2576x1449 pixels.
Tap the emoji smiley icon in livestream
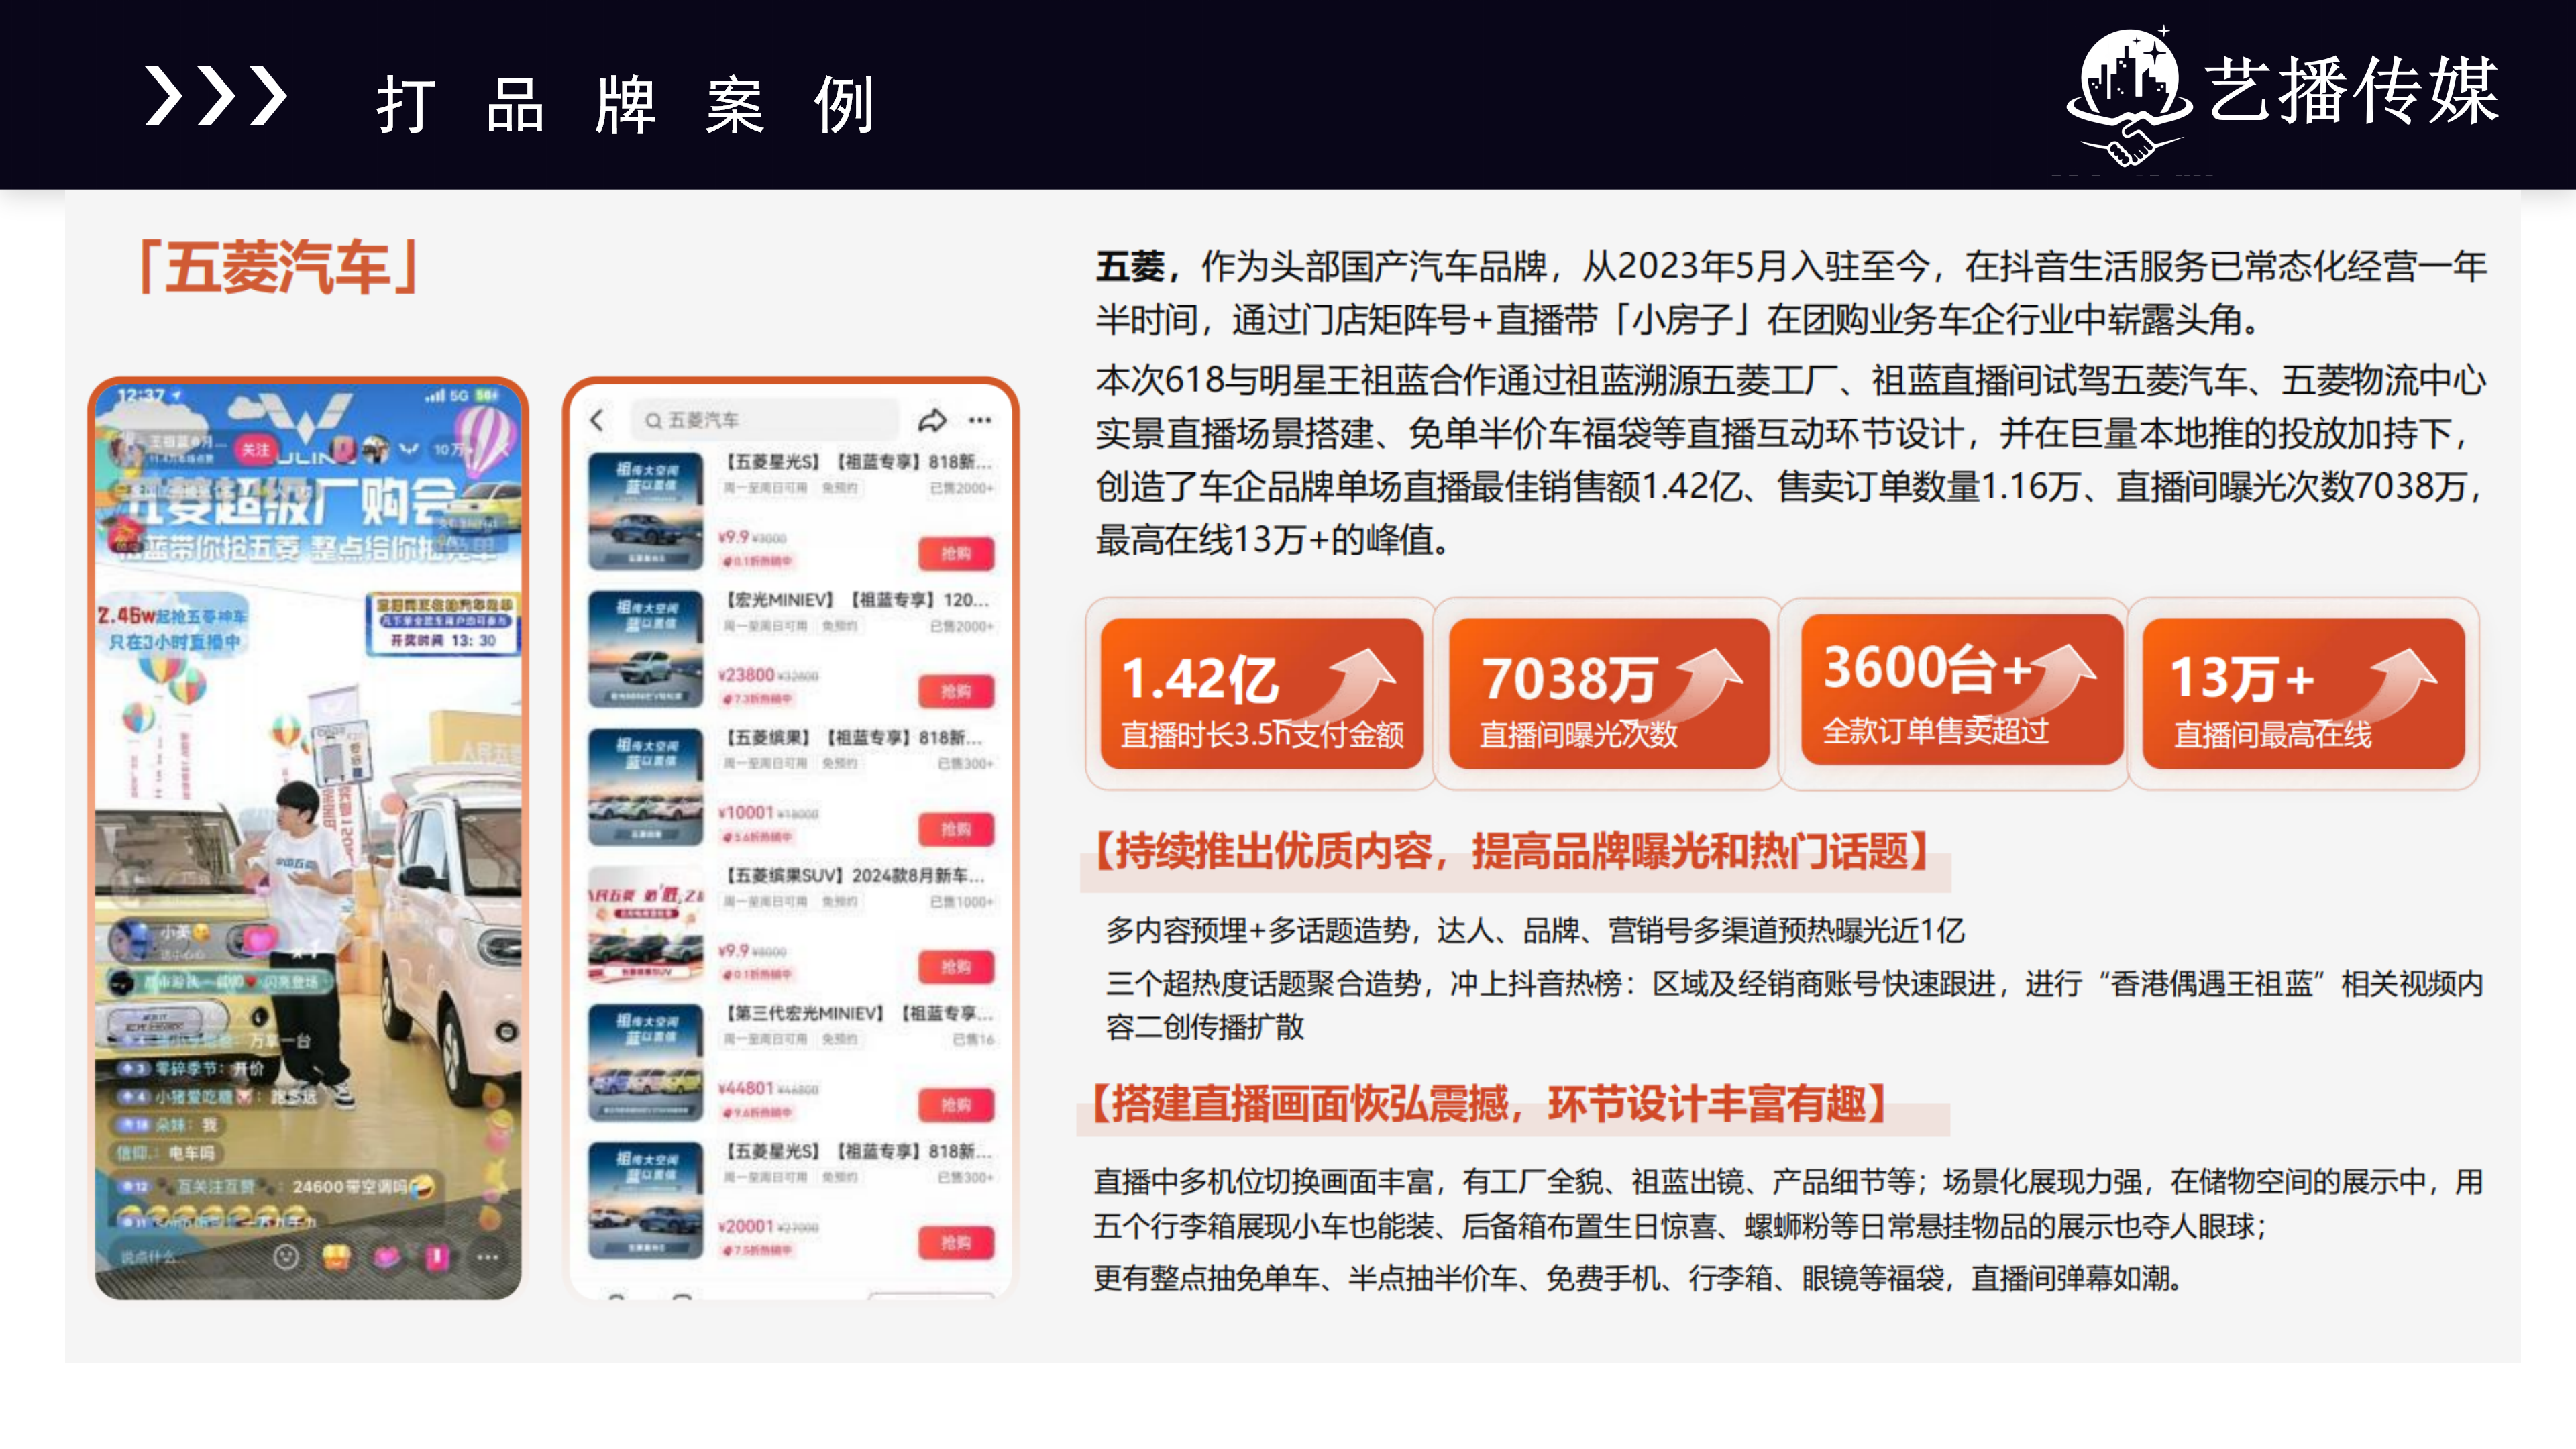pos(286,1257)
